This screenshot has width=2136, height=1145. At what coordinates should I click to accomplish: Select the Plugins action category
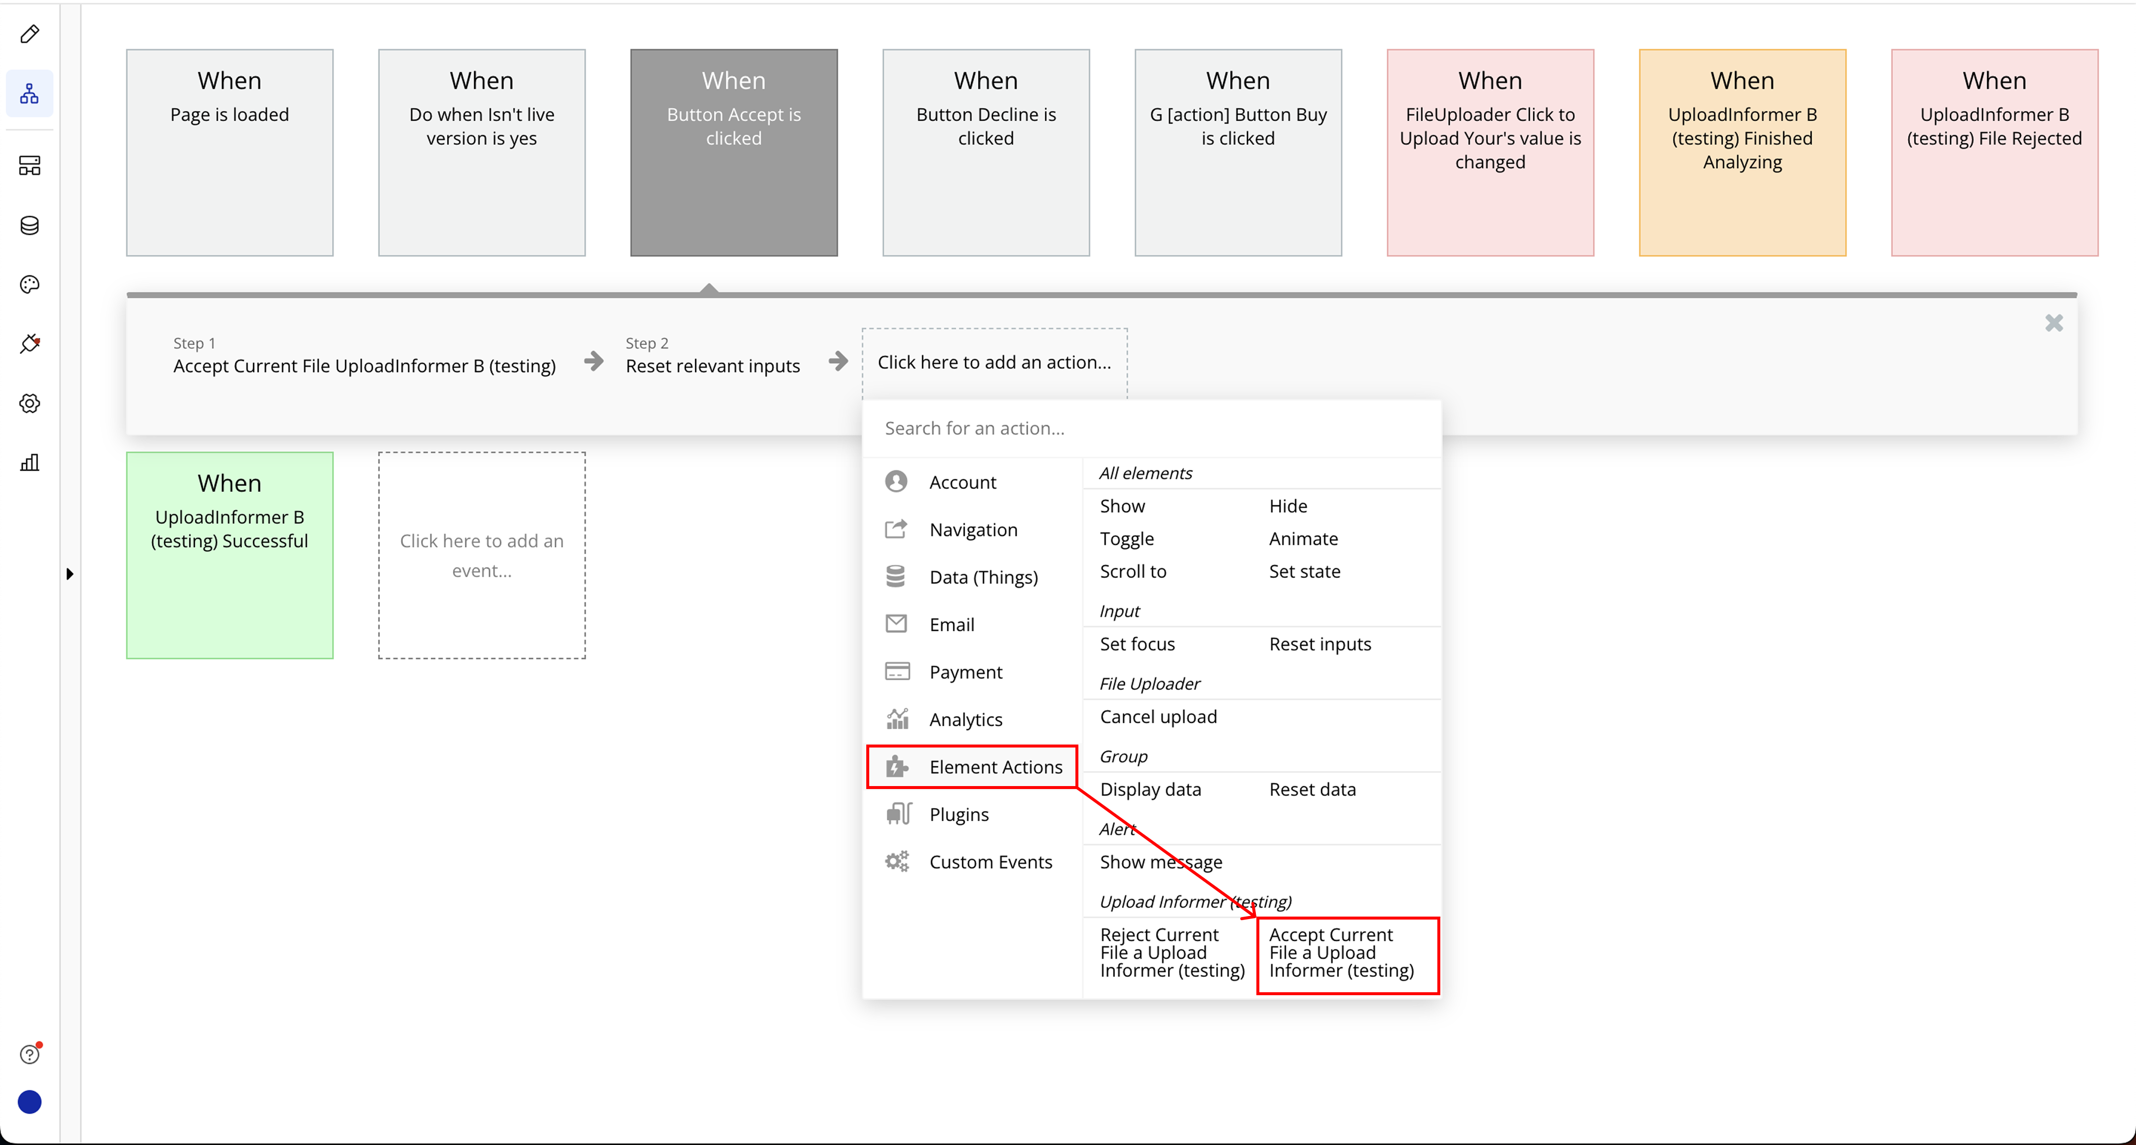pyautogui.click(x=959, y=814)
